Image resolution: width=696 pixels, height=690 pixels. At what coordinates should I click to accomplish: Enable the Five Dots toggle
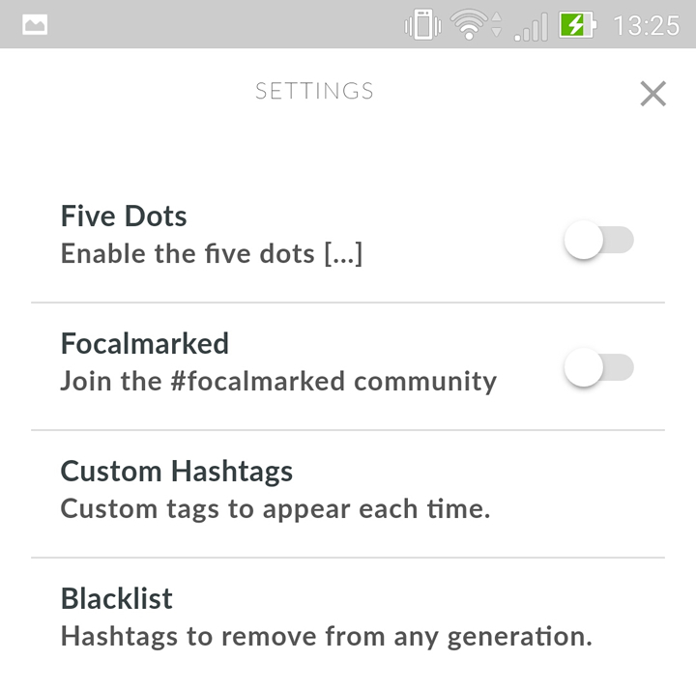coord(598,241)
